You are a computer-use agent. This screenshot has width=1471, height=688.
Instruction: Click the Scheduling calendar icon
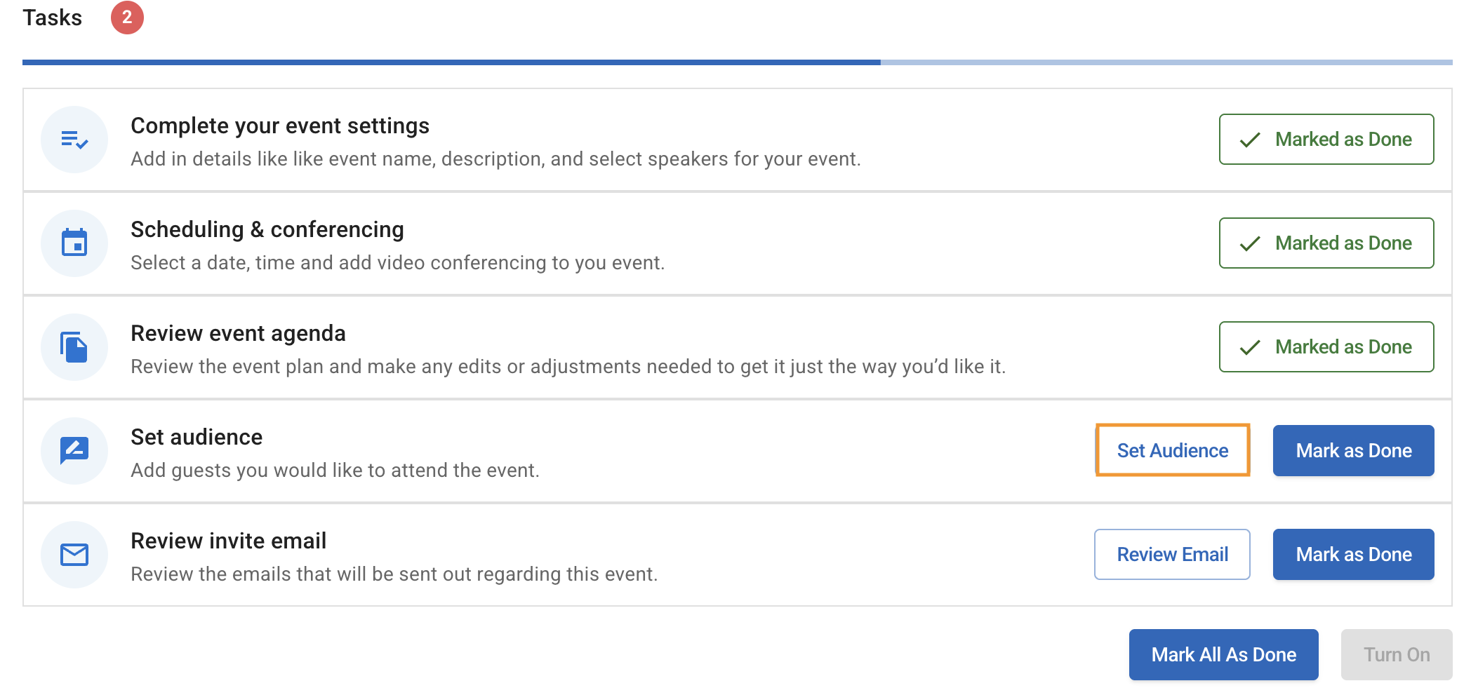(74, 243)
